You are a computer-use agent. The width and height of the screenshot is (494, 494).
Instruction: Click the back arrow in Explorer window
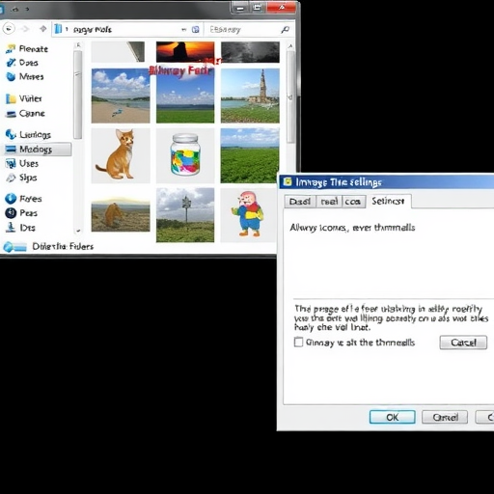tap(9, 29)
